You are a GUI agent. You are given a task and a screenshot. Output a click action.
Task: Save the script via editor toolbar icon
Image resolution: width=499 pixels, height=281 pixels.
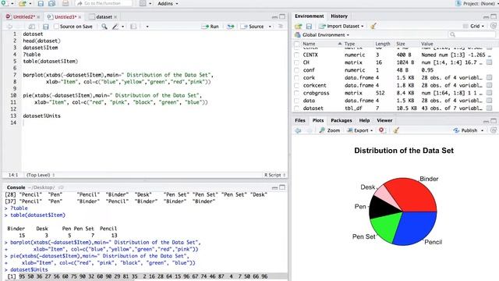46,27
